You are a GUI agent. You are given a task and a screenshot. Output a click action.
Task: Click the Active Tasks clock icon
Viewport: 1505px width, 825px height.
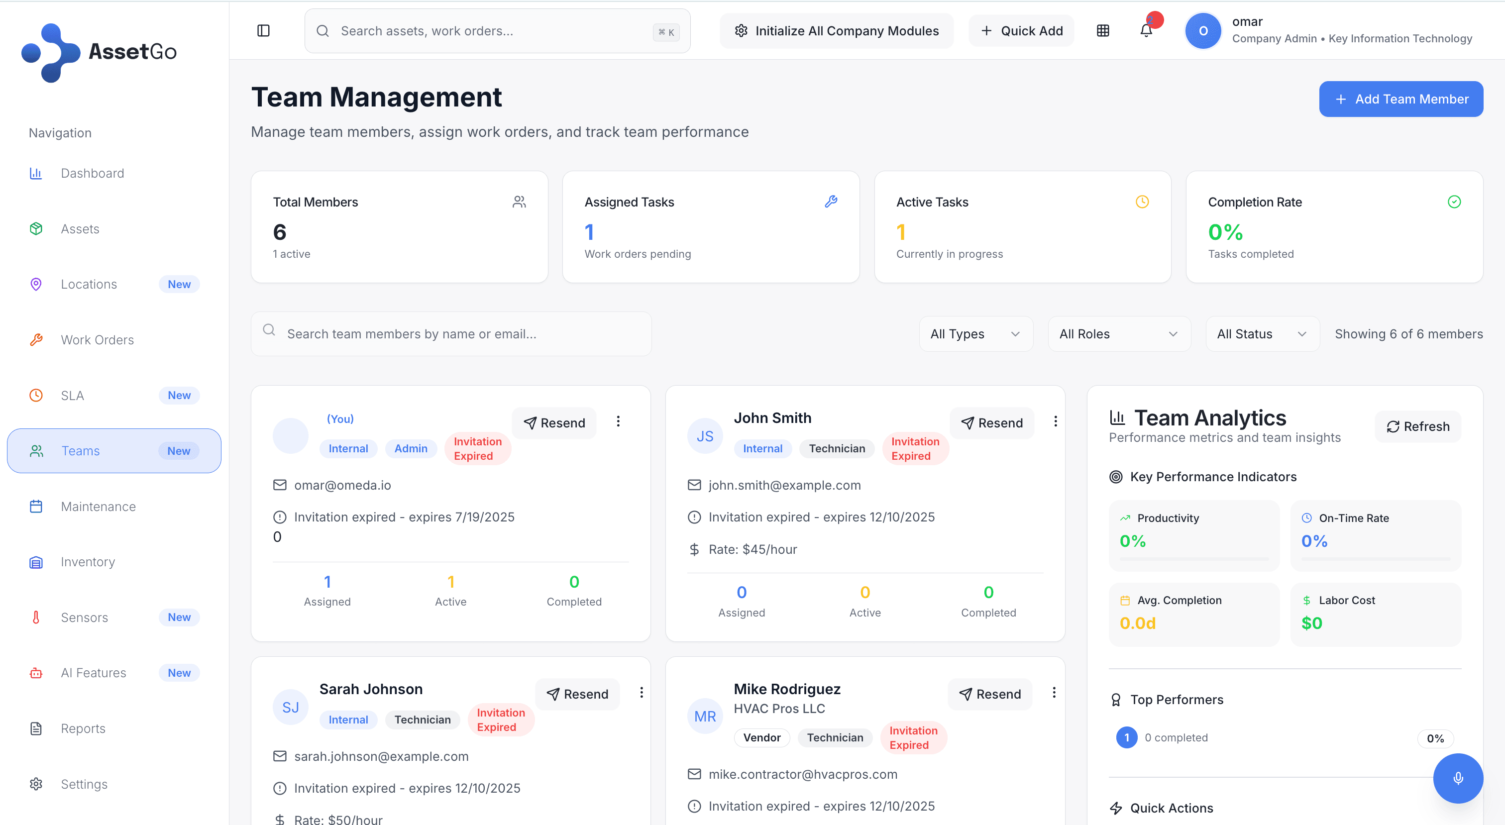tap(1142, 202)
